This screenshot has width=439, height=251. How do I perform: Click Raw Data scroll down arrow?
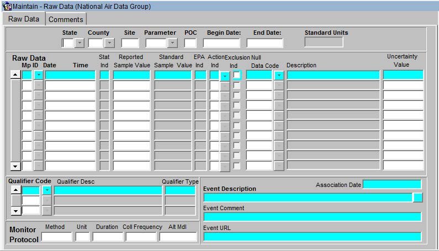tap(15, 166)
